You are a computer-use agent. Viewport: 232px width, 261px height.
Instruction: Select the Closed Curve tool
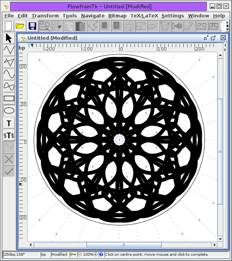(9, 86)
